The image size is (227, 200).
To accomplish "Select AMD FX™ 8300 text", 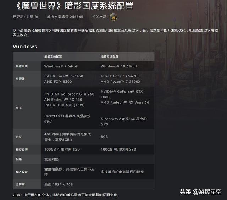I will (x=58, y=82).
